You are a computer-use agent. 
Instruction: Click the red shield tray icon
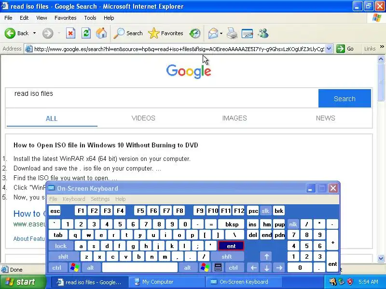click(350, 282)
